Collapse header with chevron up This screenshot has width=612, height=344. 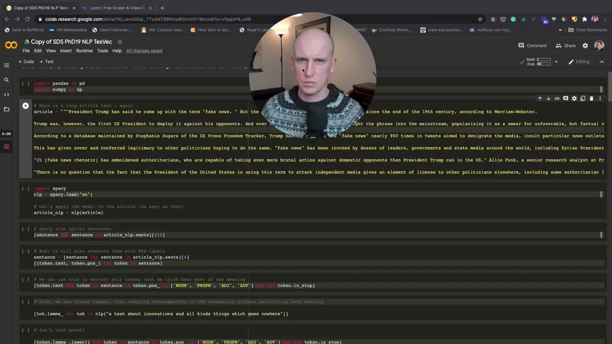pyautogui.click(x=602, y=62)
